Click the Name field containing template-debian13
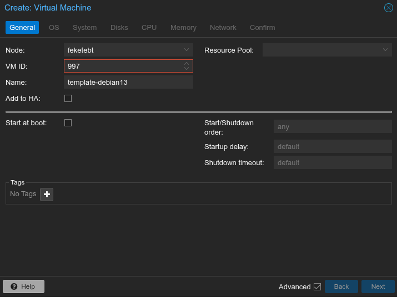This screenshot has width=397, height=297. click(x=128, y=83)
